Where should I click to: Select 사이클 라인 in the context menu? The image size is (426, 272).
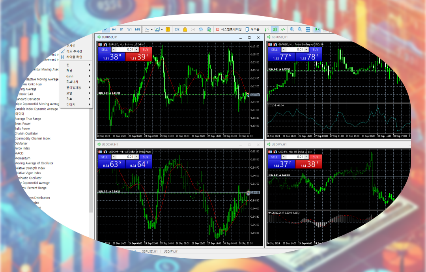coord(74,57)
